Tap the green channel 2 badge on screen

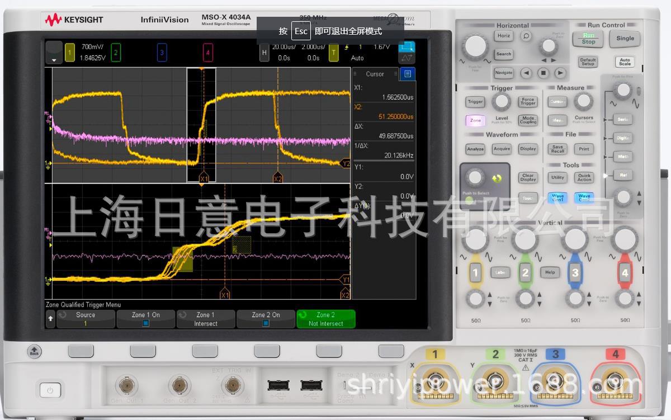click(x=116, y=53)
